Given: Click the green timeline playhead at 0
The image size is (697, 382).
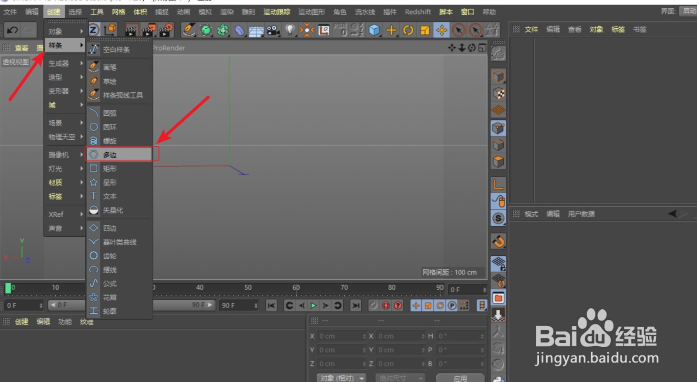Looking at the screenshot, I should point(8,288).
